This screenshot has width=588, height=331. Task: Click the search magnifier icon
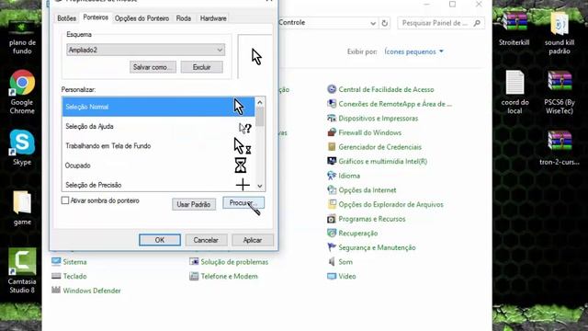(x=477, y=23)
